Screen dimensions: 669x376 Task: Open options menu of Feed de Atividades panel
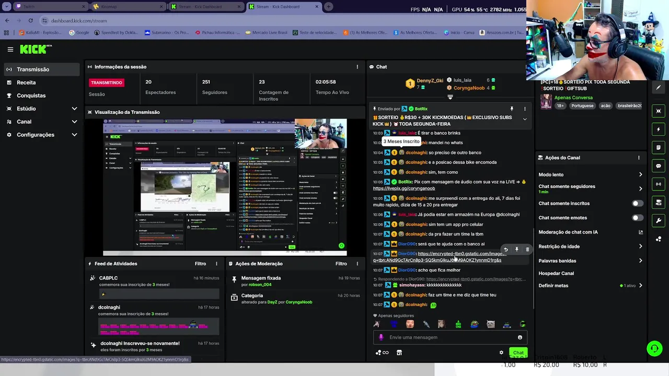click(x=216, y=264)
